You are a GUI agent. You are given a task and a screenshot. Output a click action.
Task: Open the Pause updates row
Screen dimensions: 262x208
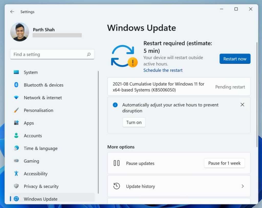point(154,163)
